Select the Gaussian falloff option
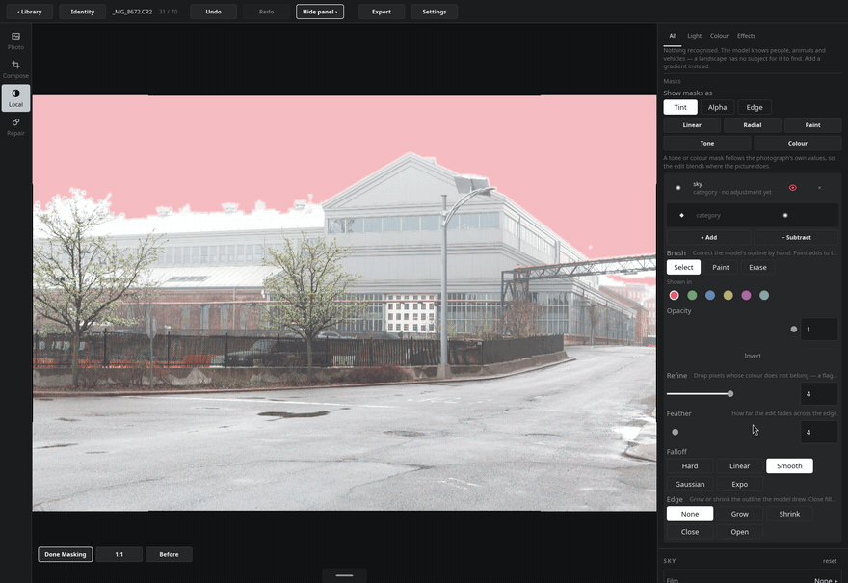 coord(690,484)
